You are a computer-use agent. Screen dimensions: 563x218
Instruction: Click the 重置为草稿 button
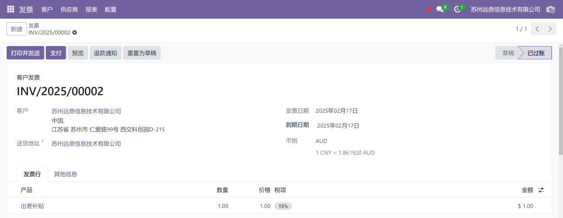[142, 53]
